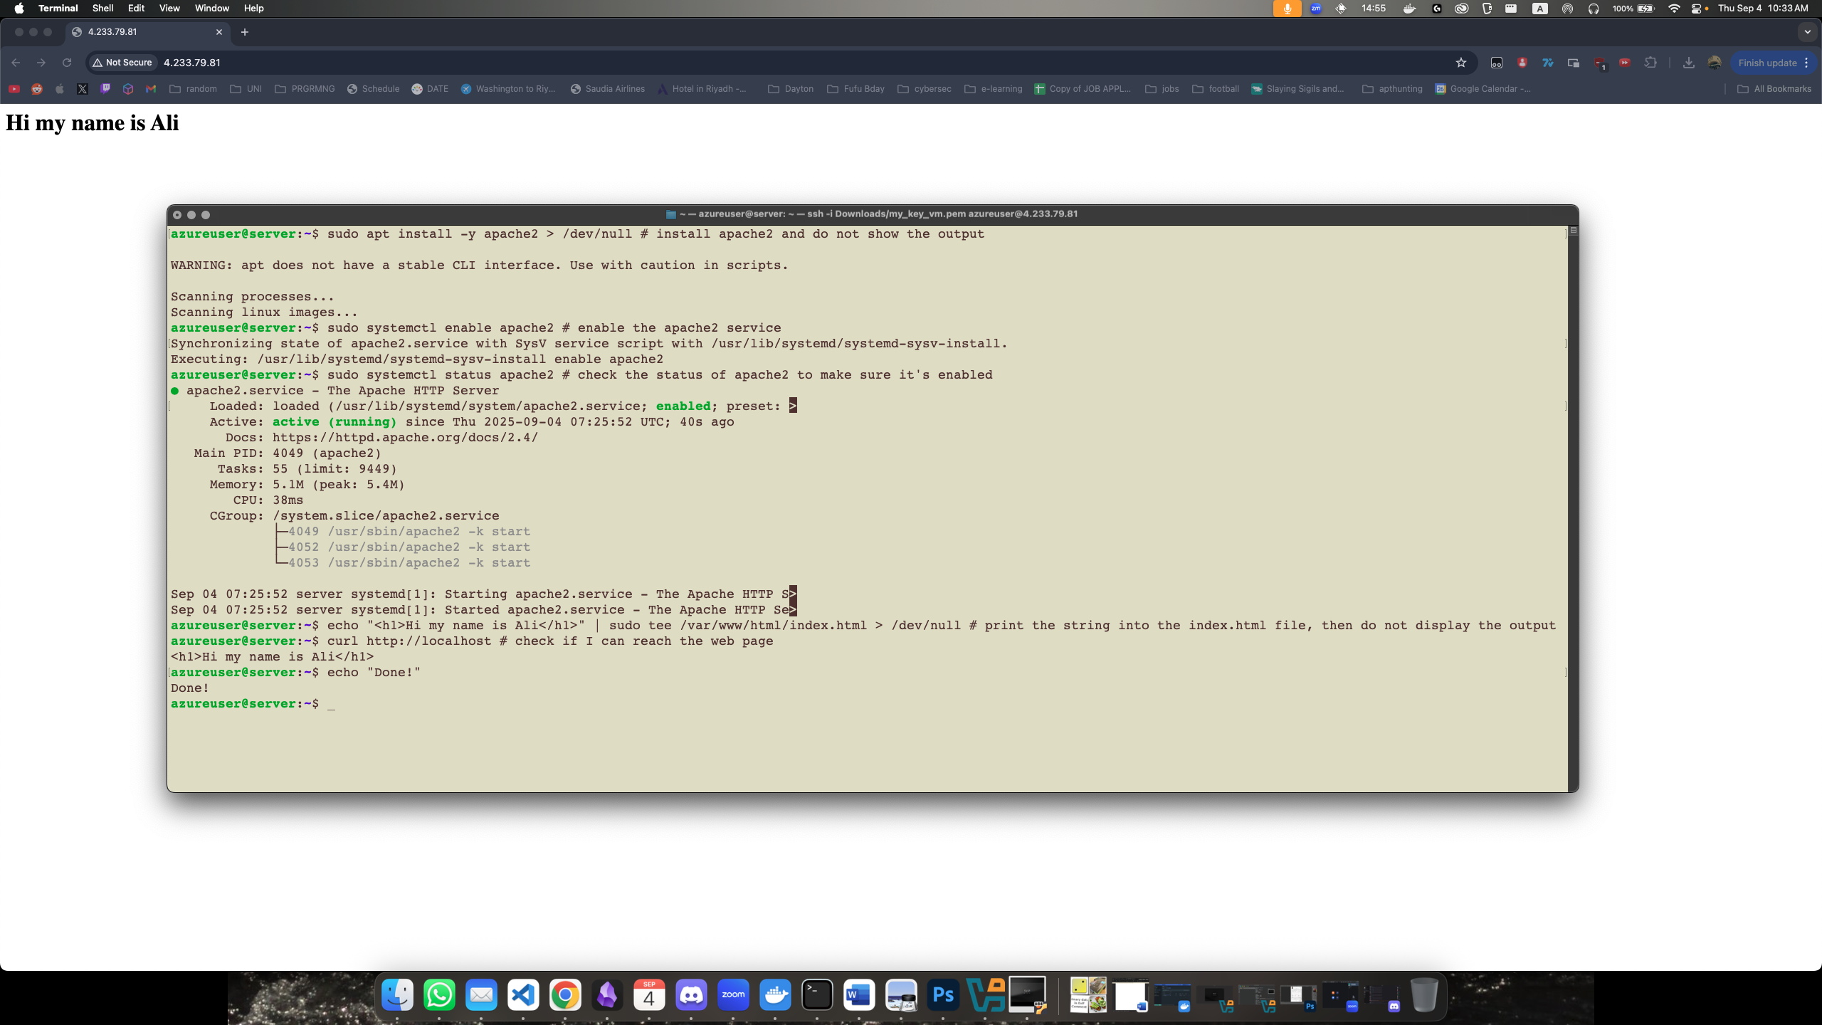
Task: Open All Bookmarks
Action: pos(1774,88)
